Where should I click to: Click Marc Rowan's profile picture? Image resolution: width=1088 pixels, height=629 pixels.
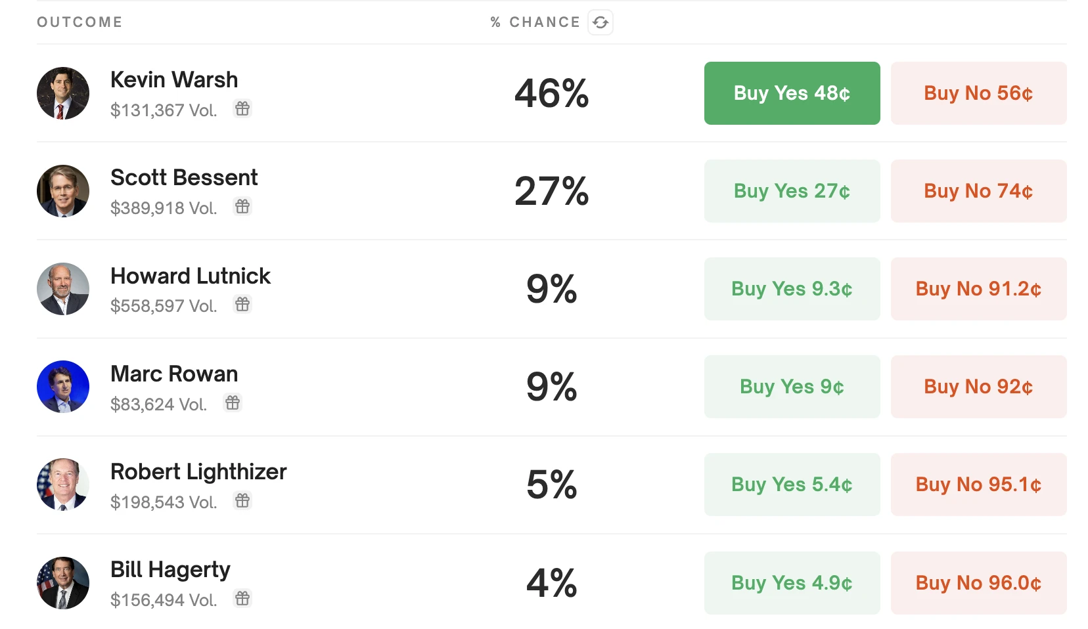pos(63,387)
